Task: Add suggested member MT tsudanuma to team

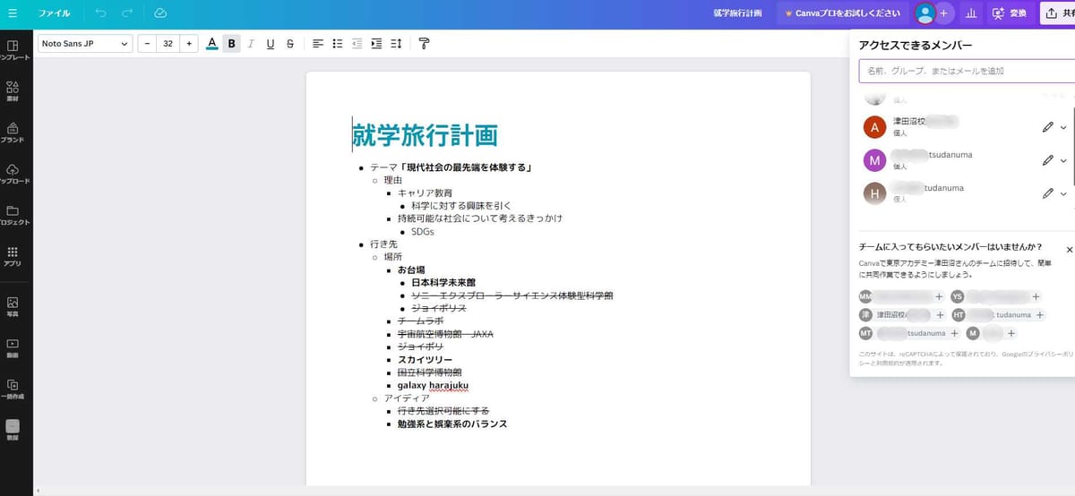Action: pyautogui.click(x=954, y=333)
